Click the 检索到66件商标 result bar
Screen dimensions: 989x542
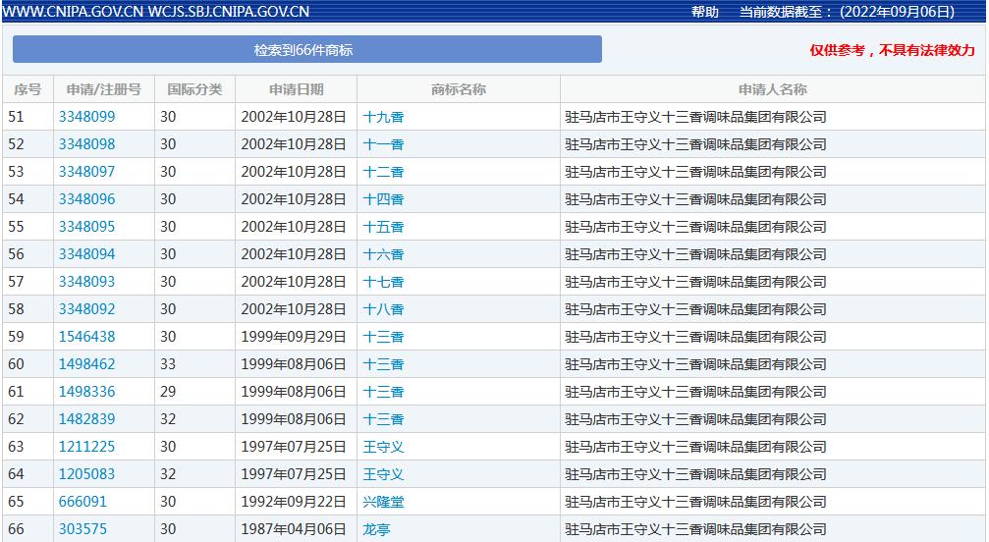click(306, 50)
